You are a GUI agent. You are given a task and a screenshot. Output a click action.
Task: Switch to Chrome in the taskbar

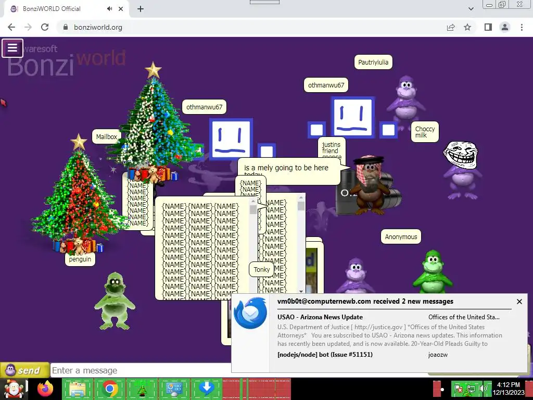[x=109, y=389]
